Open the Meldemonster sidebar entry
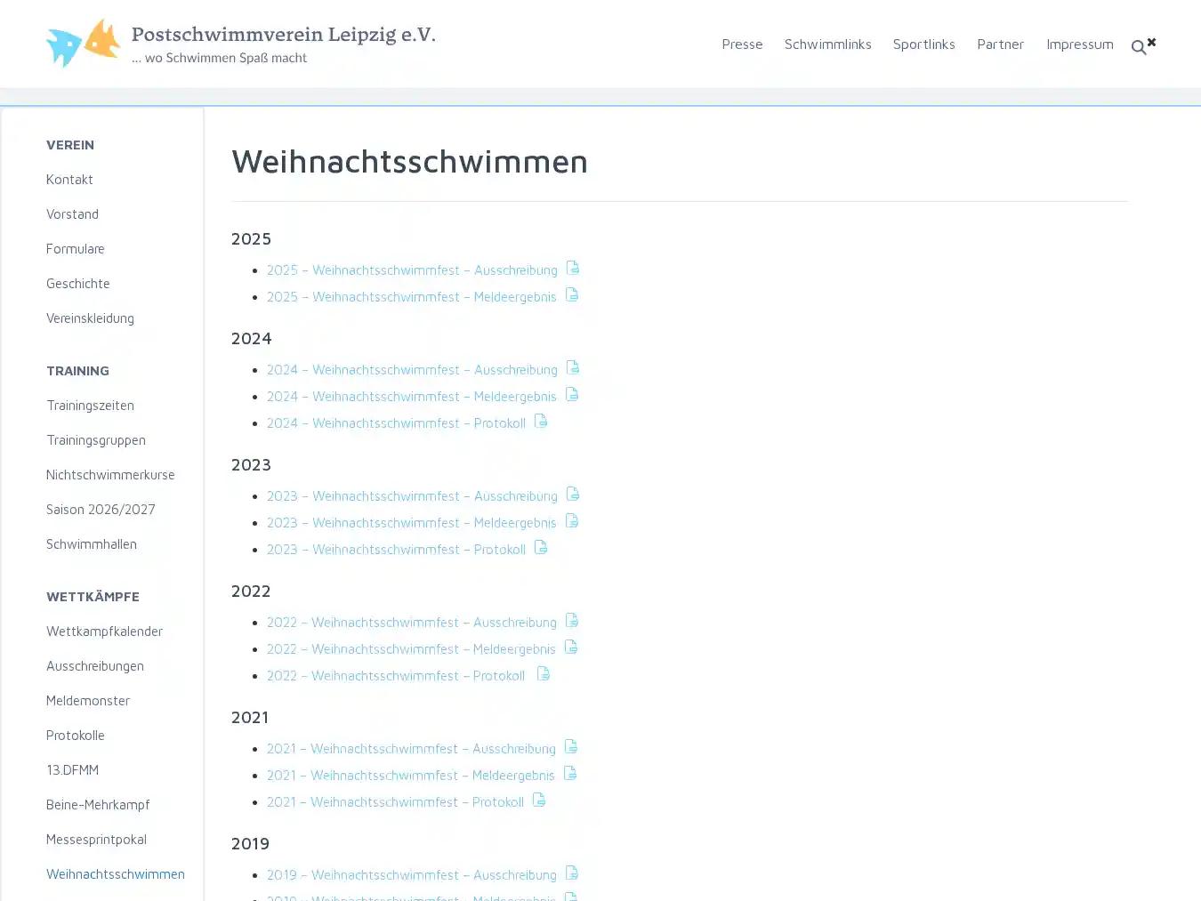1201x901 pixels. [x=88, y=700]
